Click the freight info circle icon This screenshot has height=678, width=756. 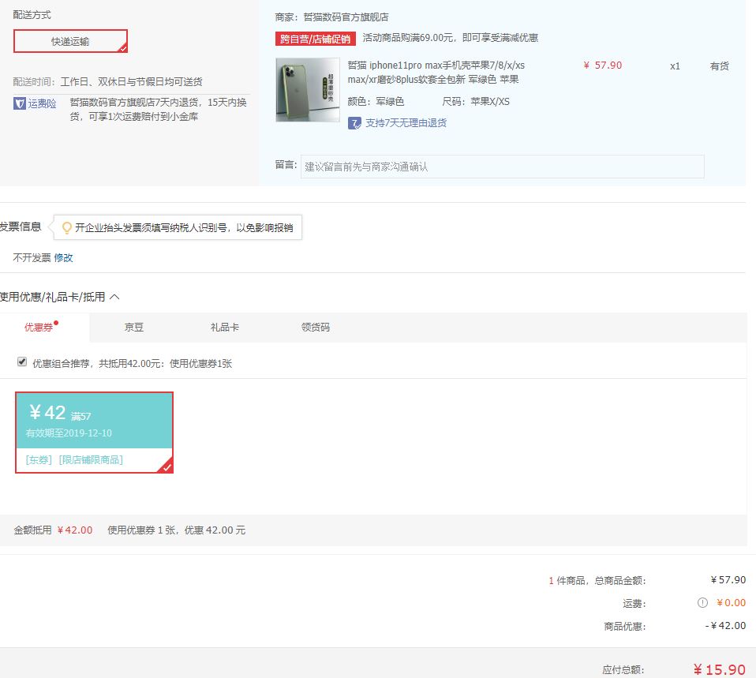(x=702, y=602)
